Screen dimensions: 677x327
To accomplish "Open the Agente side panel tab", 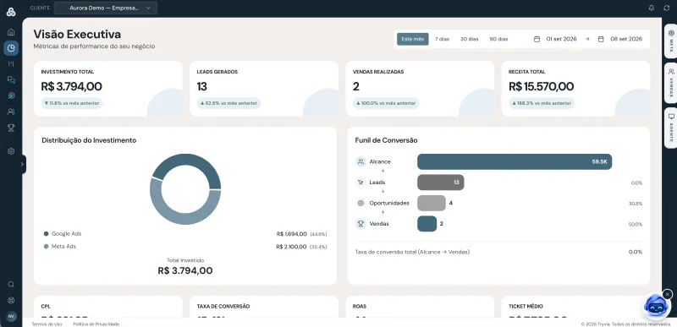I will (x=671, y=128).
